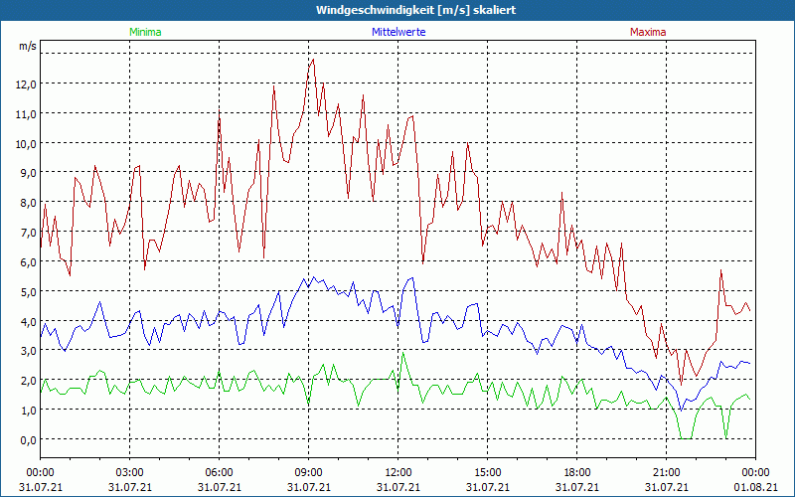The image size is (795, 497).
Task: Click the 9,0 y-axis tick label
Action: click(28, 173)
